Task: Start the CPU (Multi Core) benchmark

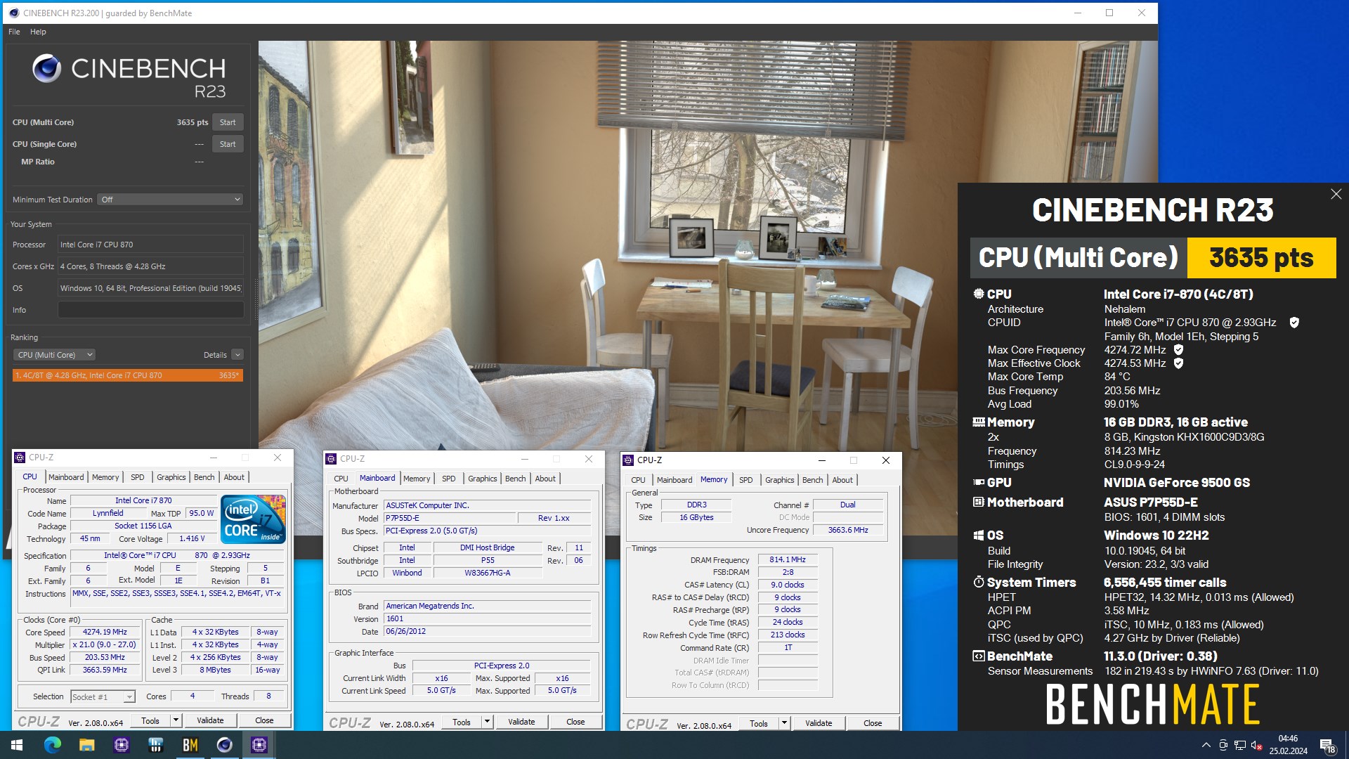Action: click(x=228, y=122)
